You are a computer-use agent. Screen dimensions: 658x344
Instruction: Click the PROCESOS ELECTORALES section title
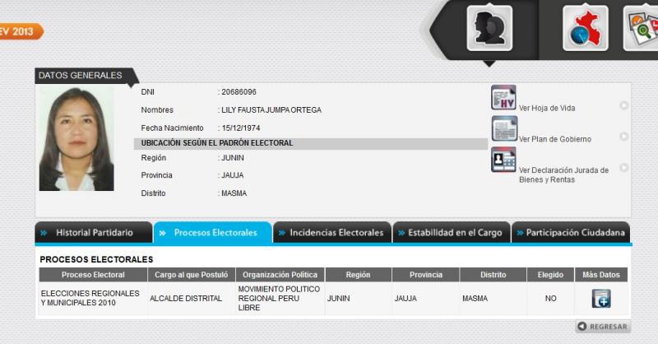click(96, 259)
